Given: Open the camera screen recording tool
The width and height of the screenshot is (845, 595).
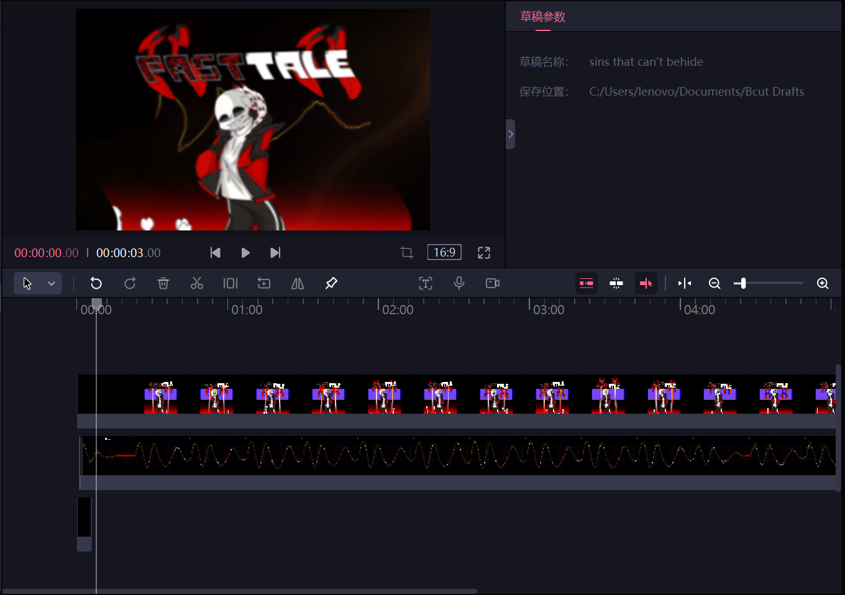Looking at the screenshot, I should pyautogui.click(x=493, y=283).
